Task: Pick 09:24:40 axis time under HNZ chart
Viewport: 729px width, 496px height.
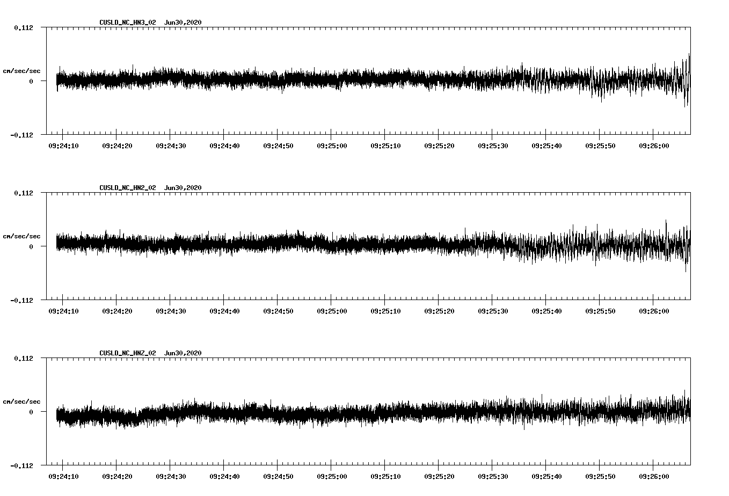Action: (224, 476)
